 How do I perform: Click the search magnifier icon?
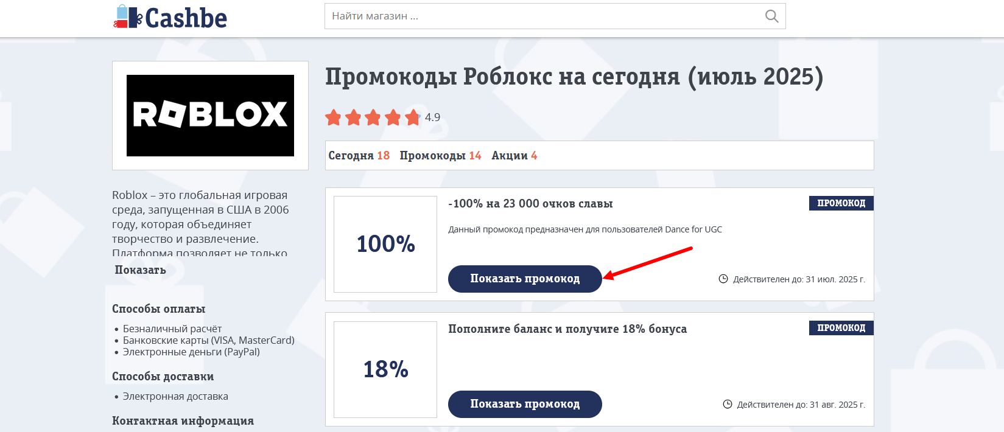point(771,16)
